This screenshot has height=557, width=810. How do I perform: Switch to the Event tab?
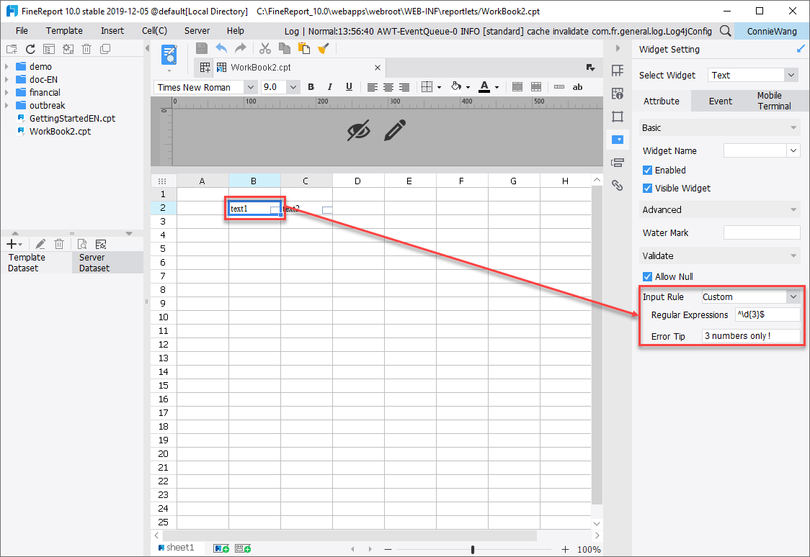click(720, 101)
